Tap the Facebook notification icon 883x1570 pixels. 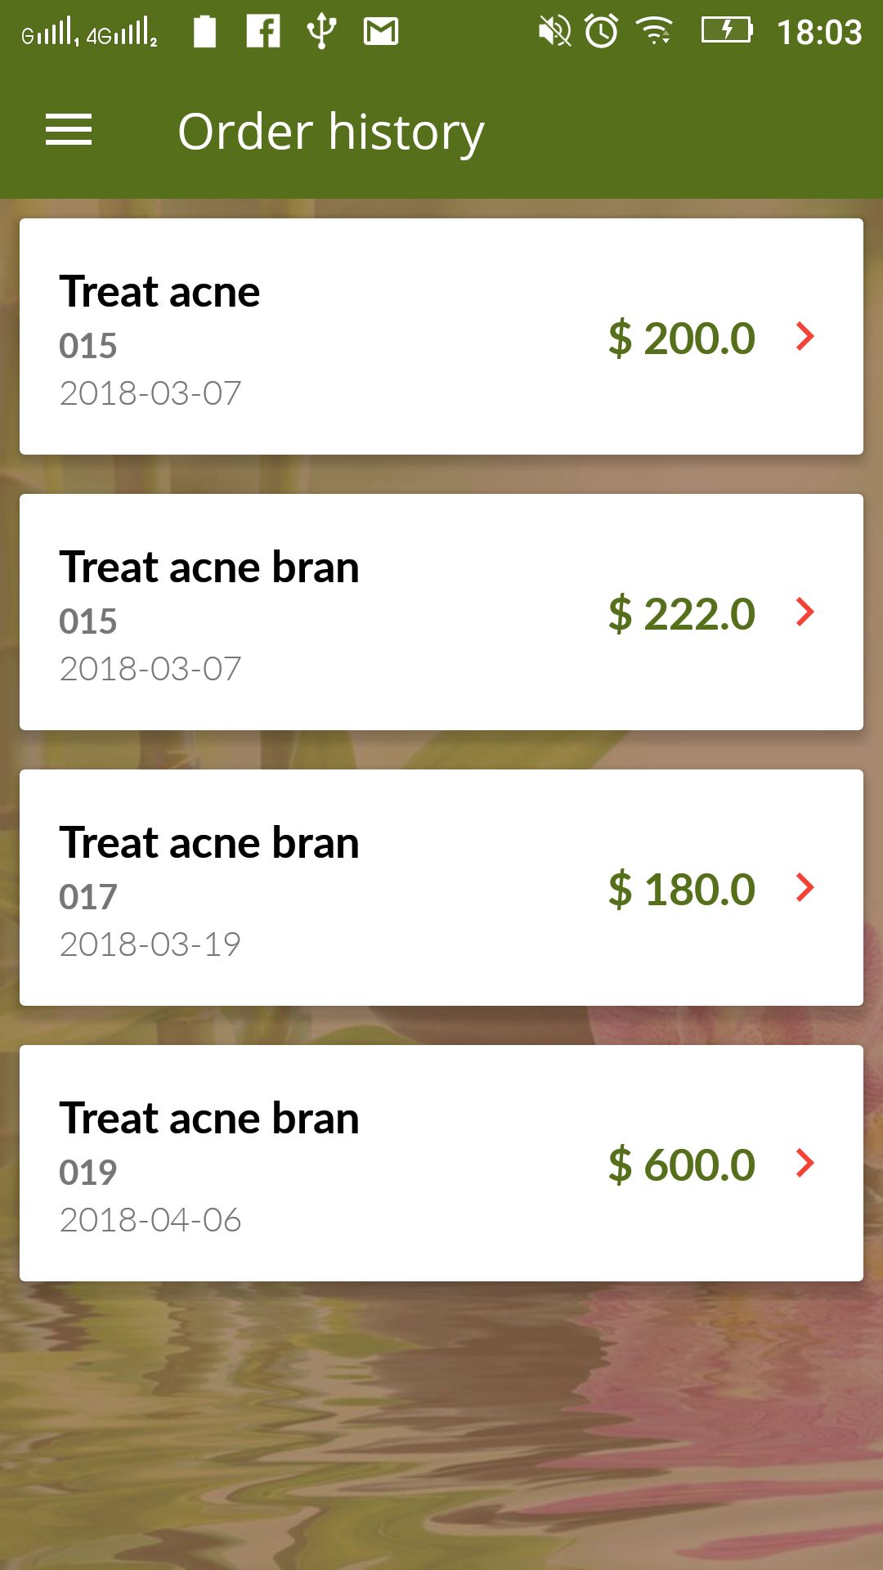click(263, 32)
